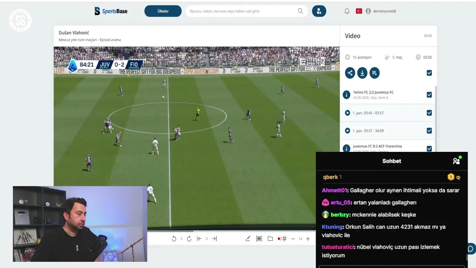This screenshot has height=268, width=476.
Task: Play the 1. yarı 03:45 - 03:57 episode
Action: pyautogui.click(x=347, y=113)
